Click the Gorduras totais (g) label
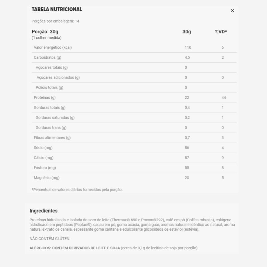 (49, 107)
